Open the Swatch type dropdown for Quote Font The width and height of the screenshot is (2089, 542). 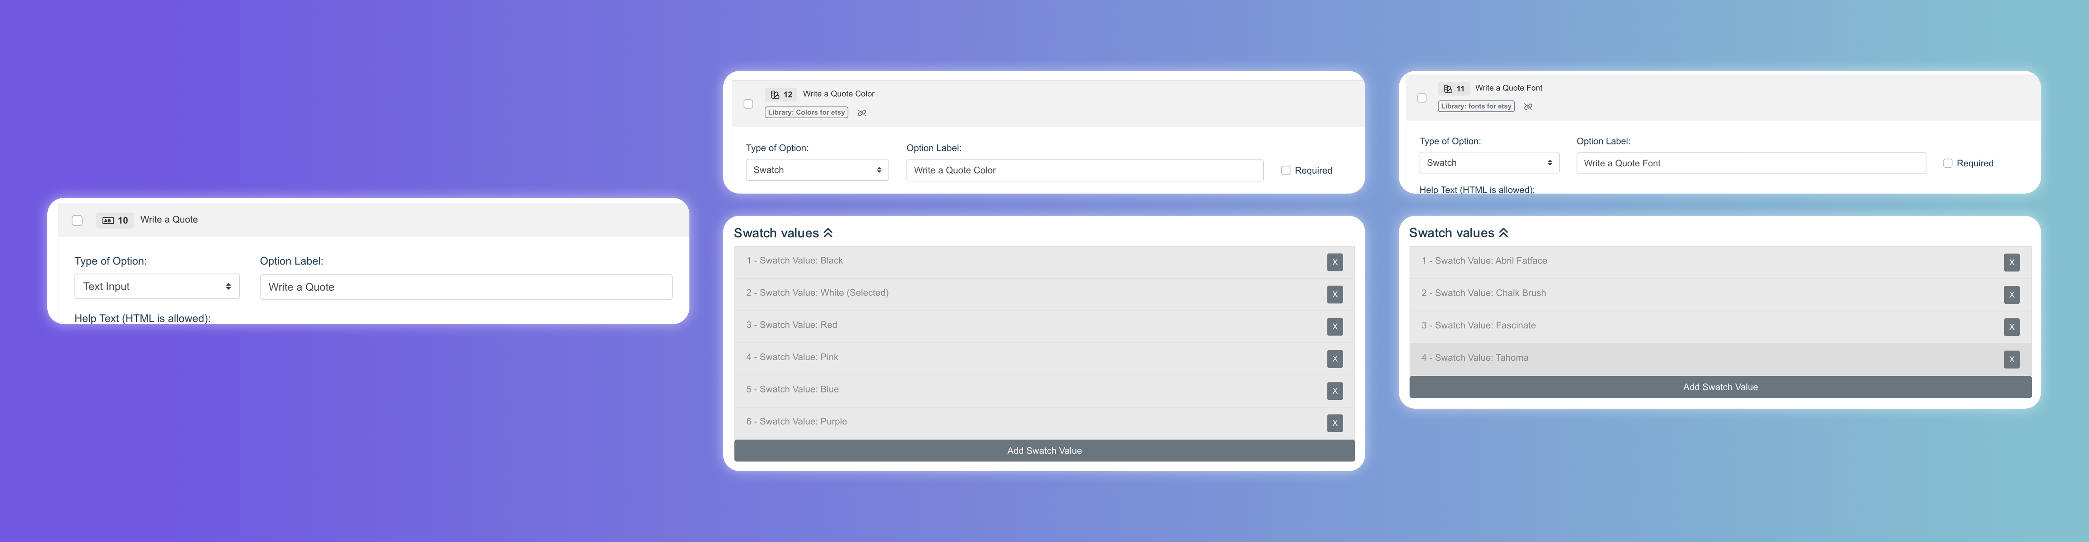1489,163
